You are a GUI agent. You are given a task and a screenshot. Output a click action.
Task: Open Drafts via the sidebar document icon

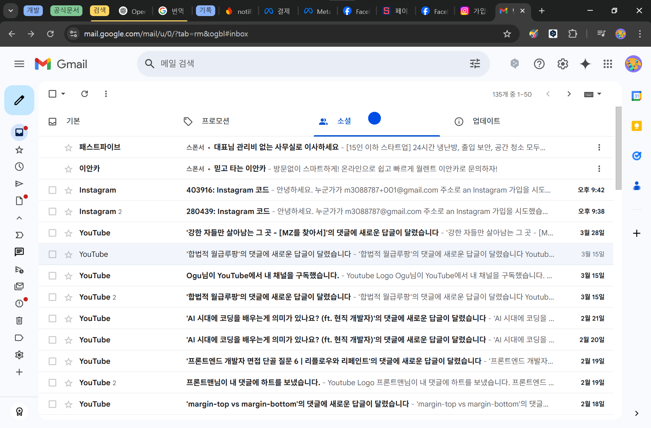coord(19,201)
